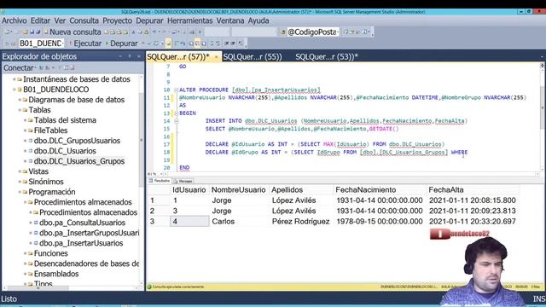The width and height of the screenshot is (546, 307).
Task: Select the Ensamblados tree item
Action: 56,274
